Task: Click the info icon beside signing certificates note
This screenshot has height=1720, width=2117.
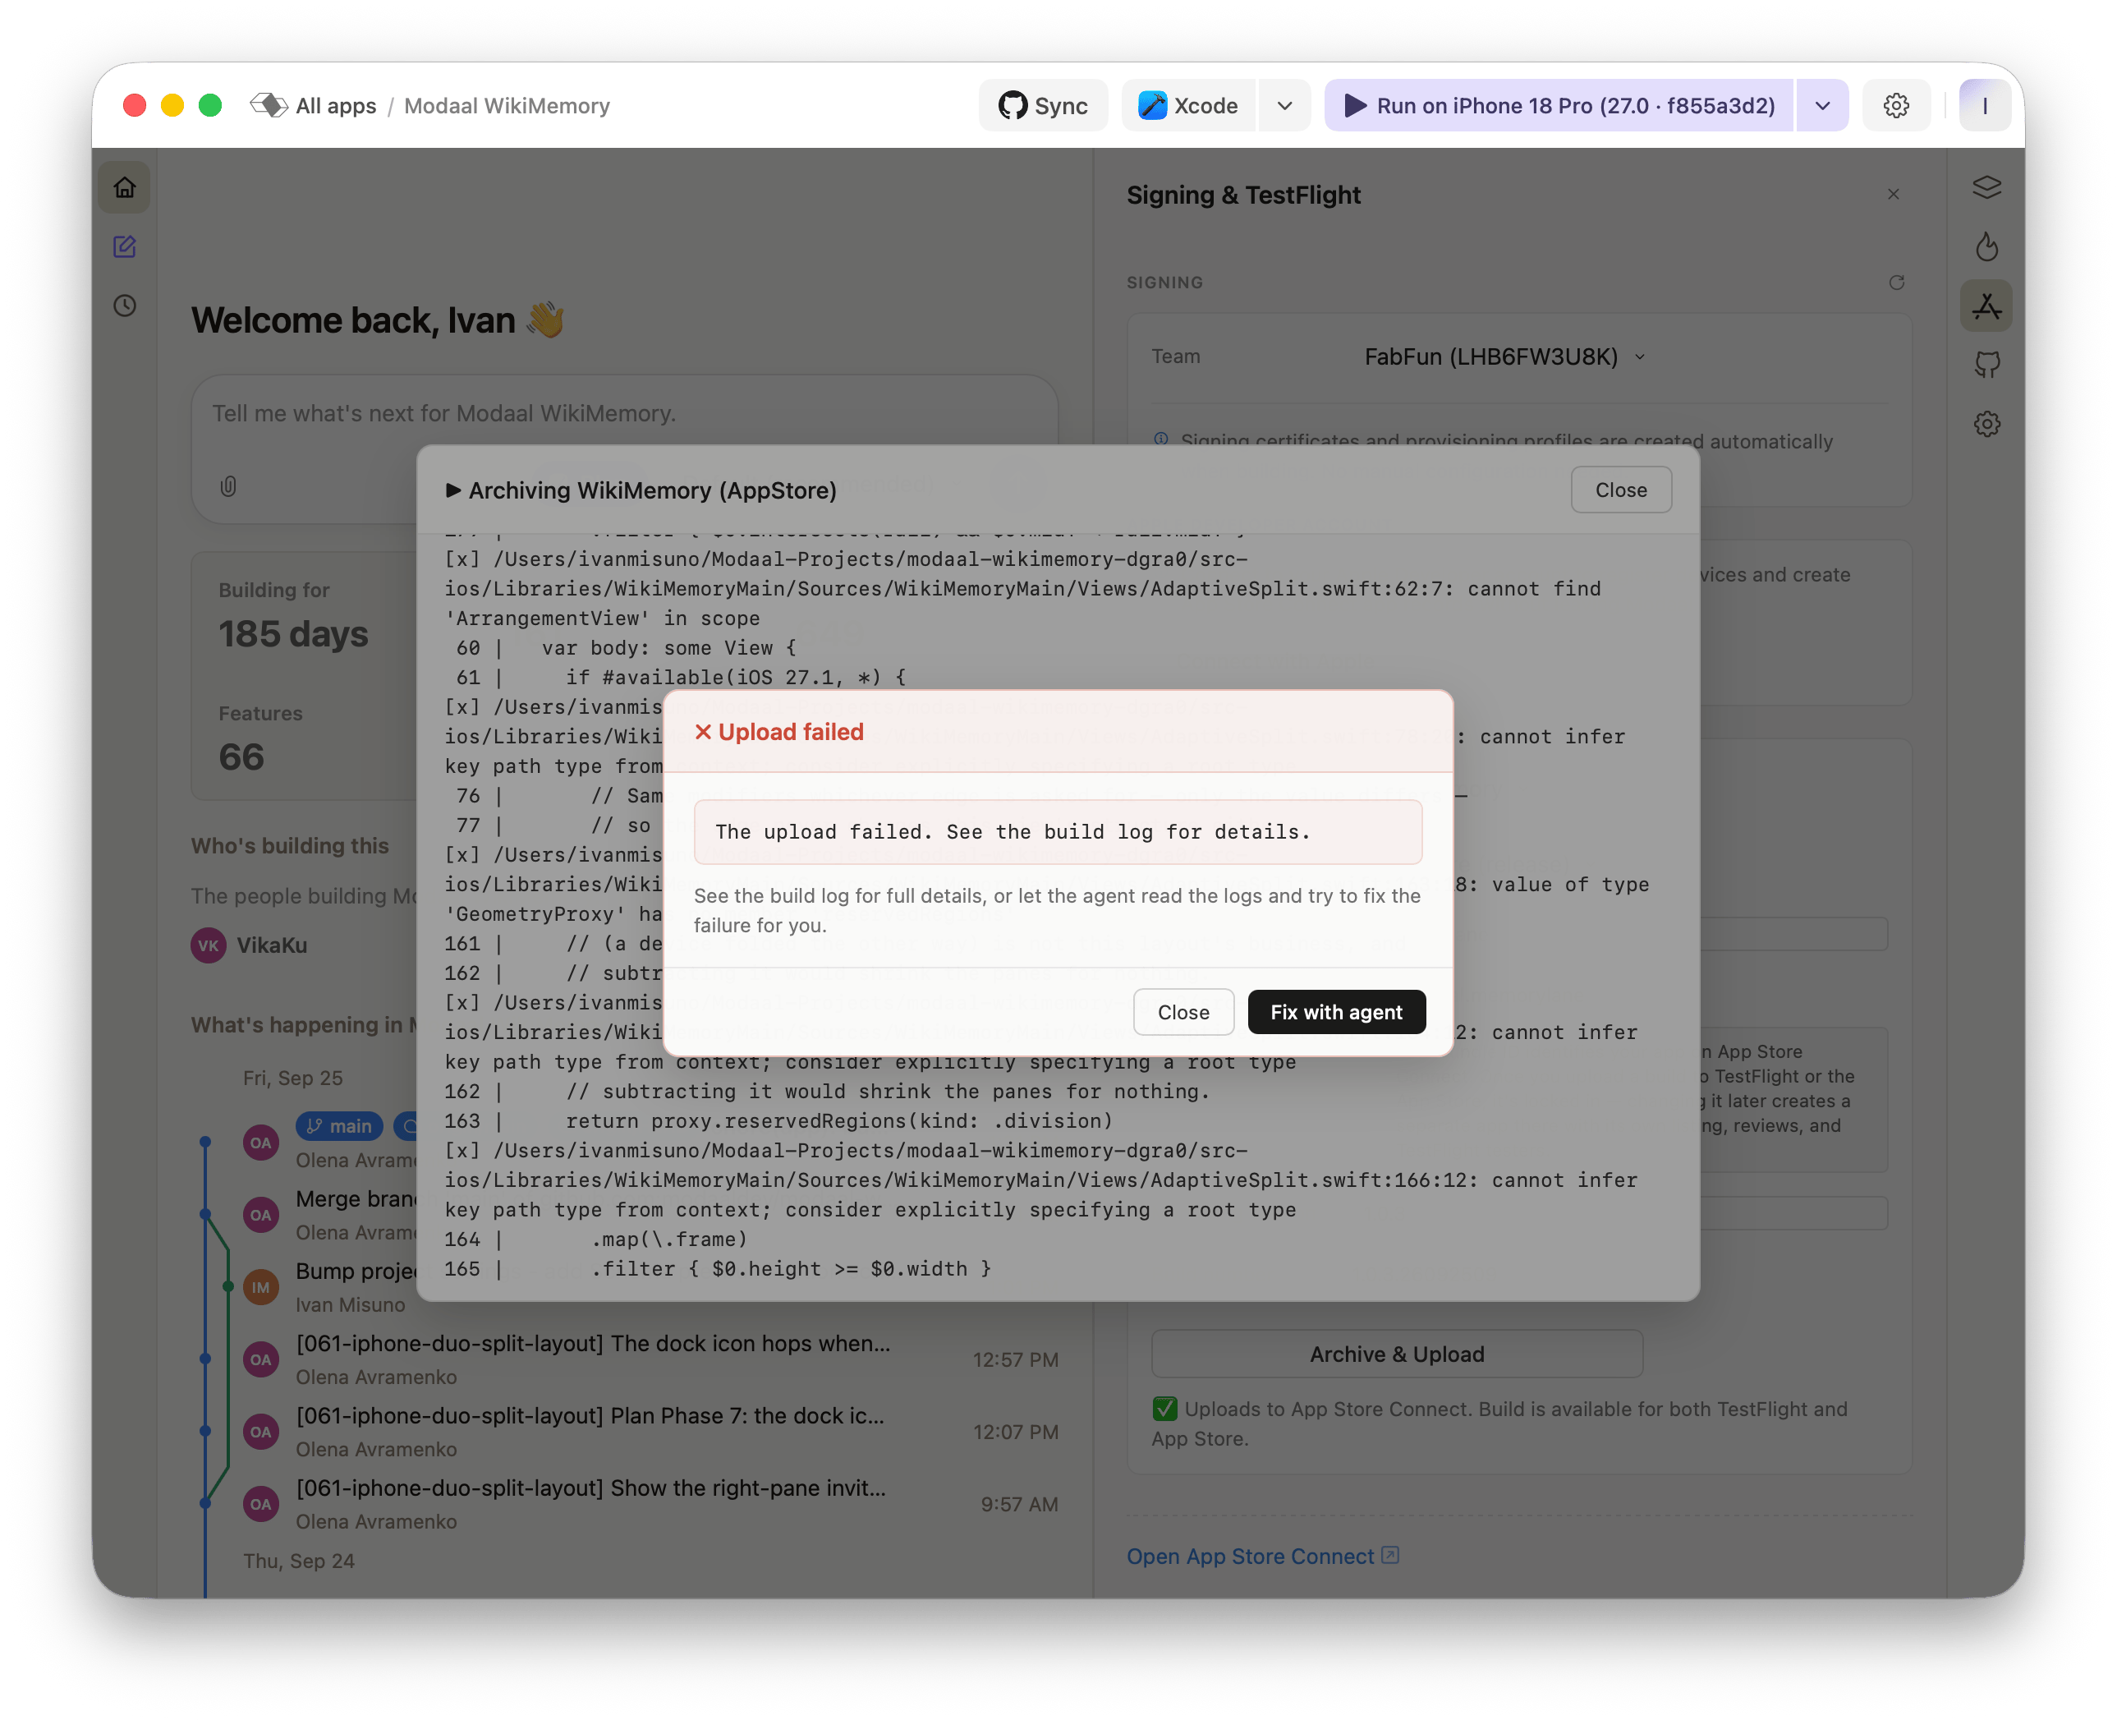Action: 1161,440
